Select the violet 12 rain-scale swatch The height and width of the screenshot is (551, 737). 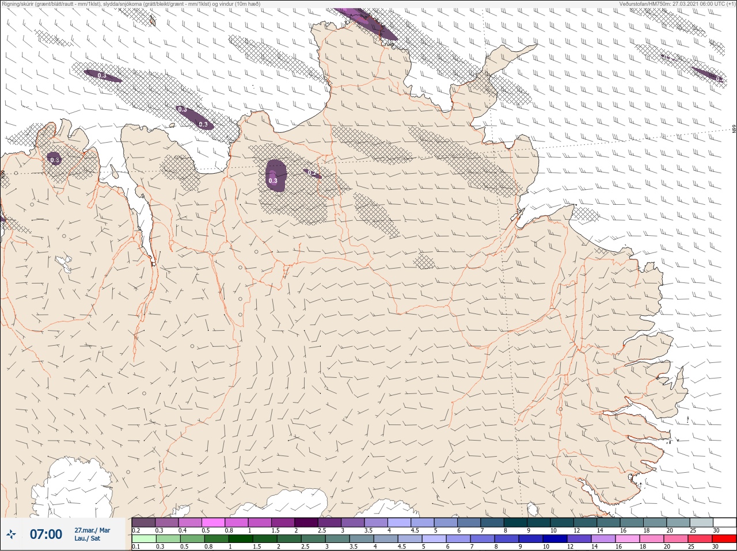point(579,539)
